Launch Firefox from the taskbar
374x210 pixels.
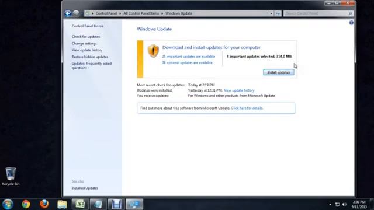click(44, 204)
